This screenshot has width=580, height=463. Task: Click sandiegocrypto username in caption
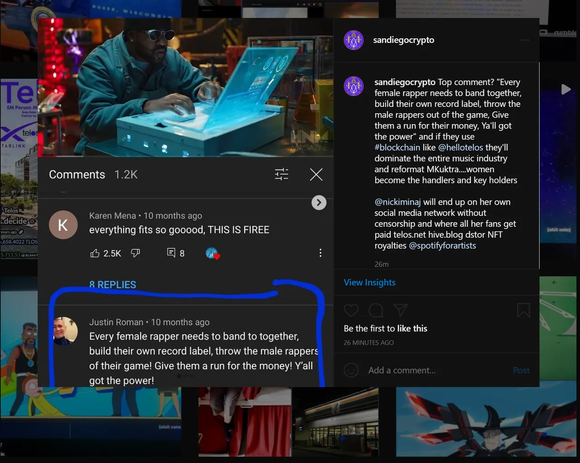(x=405, y=82)
